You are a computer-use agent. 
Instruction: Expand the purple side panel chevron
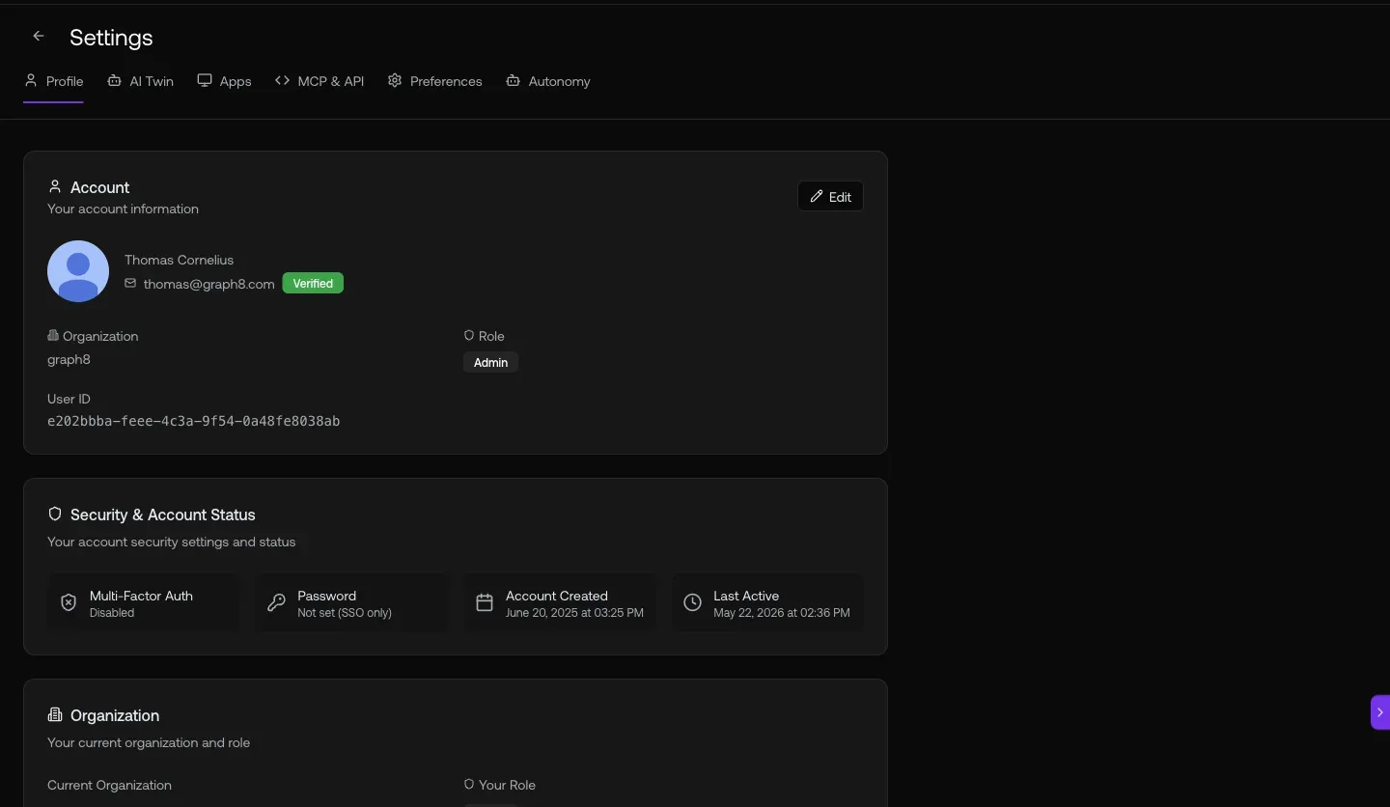click(x=1380, y=712)
